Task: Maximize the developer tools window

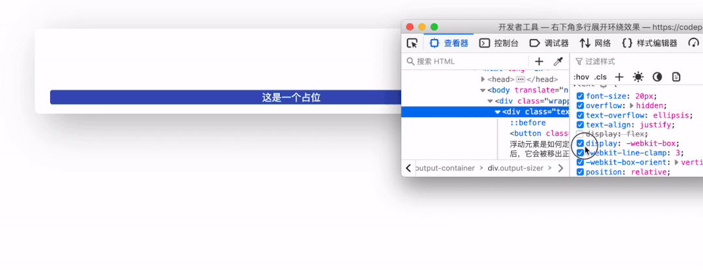Action: pyautogui.click(x=434, y=27)
